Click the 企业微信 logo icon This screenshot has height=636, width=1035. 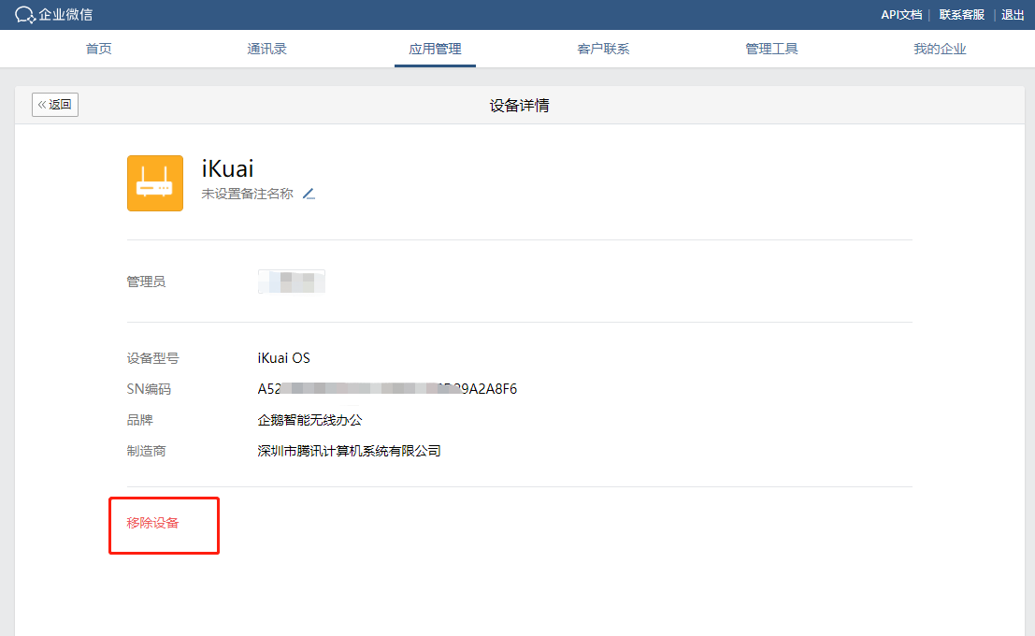[x=24, y=15]
